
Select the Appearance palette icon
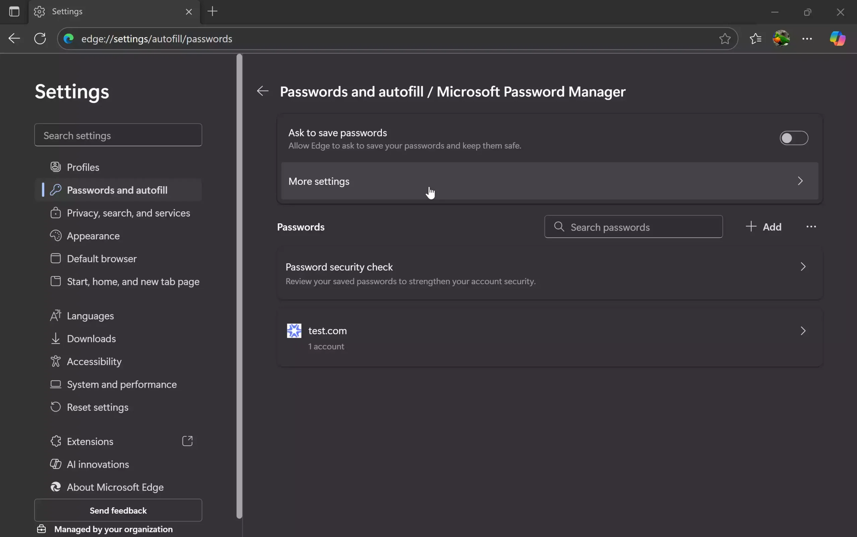coord(56,235)
